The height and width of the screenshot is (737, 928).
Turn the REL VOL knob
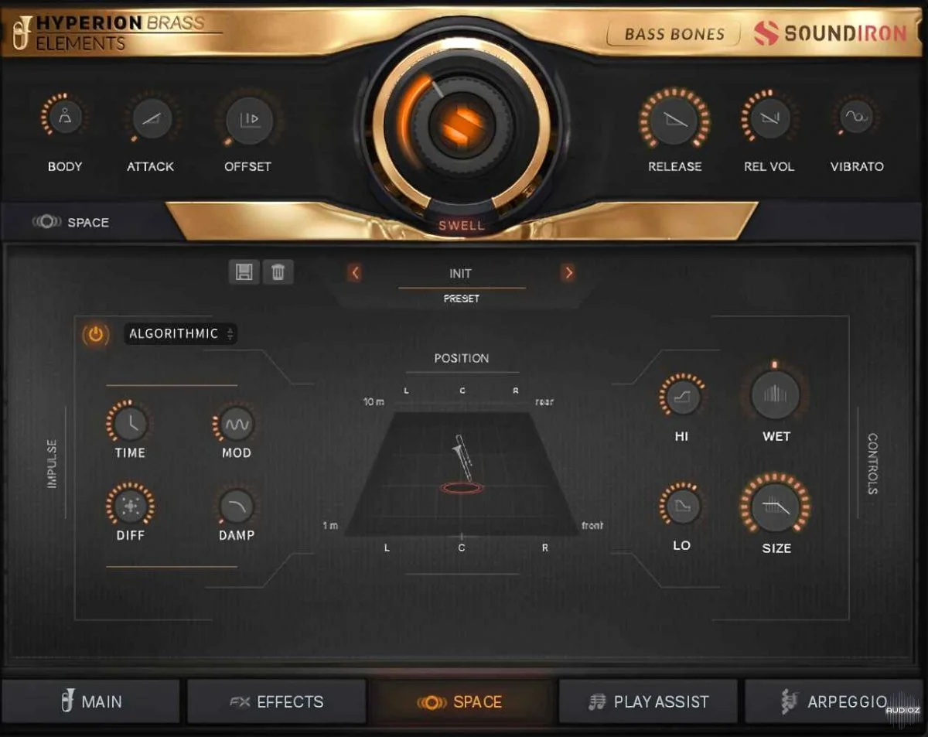click(x=769, y=118)
